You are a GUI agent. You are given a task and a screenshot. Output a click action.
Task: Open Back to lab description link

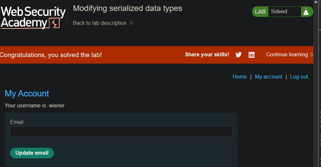pyautogui.click(x=100, y=23)
